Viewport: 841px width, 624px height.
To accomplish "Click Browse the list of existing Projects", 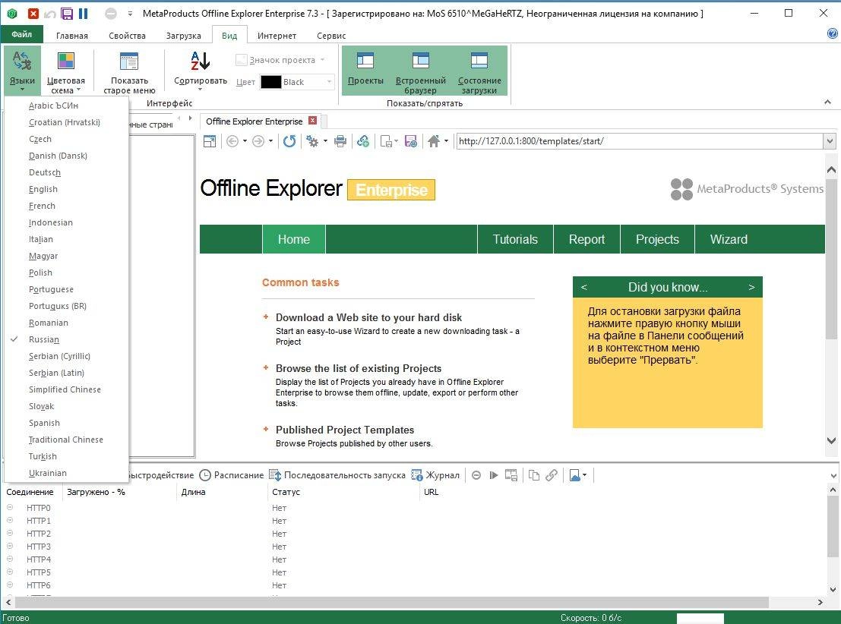I will click(359, 368).
